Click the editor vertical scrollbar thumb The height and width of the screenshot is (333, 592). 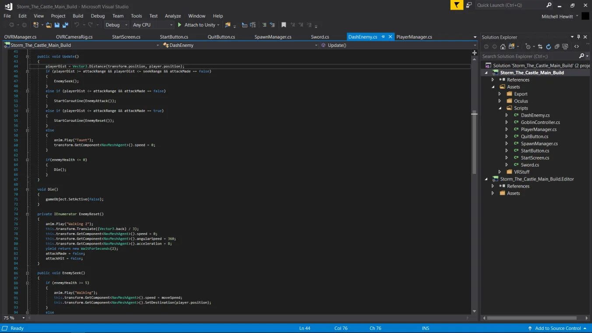(x=474, y=142)
